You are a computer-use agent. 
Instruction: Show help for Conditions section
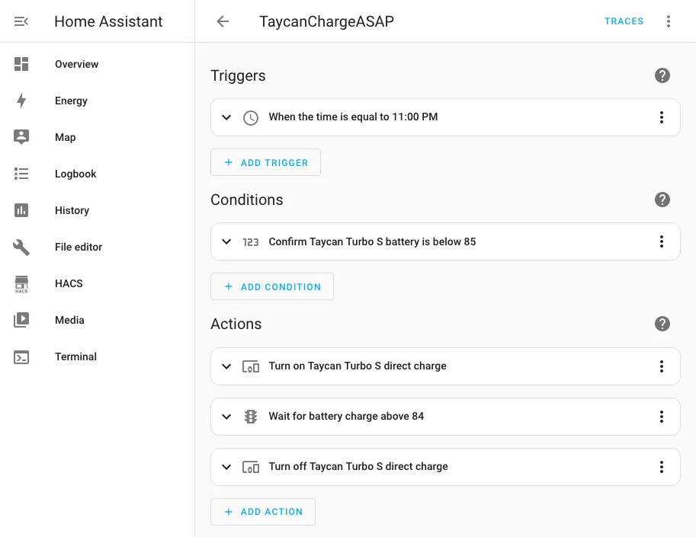pyautogui.click(x=662, y=200)
